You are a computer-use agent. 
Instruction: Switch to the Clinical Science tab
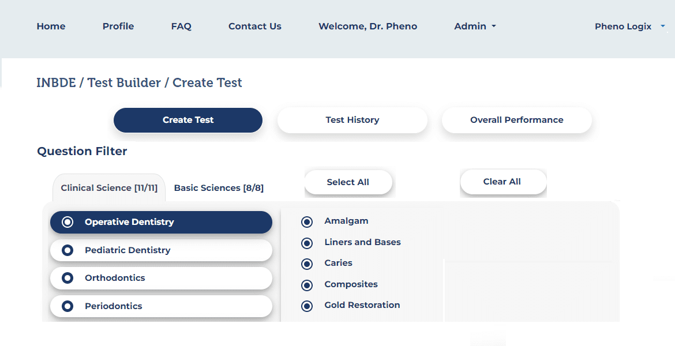[108, 187]
